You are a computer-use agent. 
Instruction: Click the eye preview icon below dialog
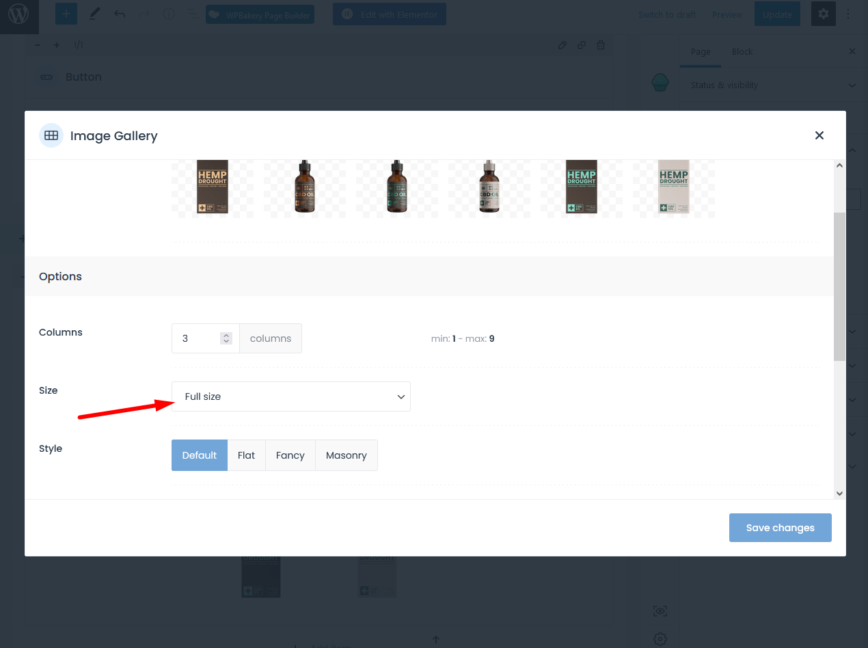click(x=660, y=611)
